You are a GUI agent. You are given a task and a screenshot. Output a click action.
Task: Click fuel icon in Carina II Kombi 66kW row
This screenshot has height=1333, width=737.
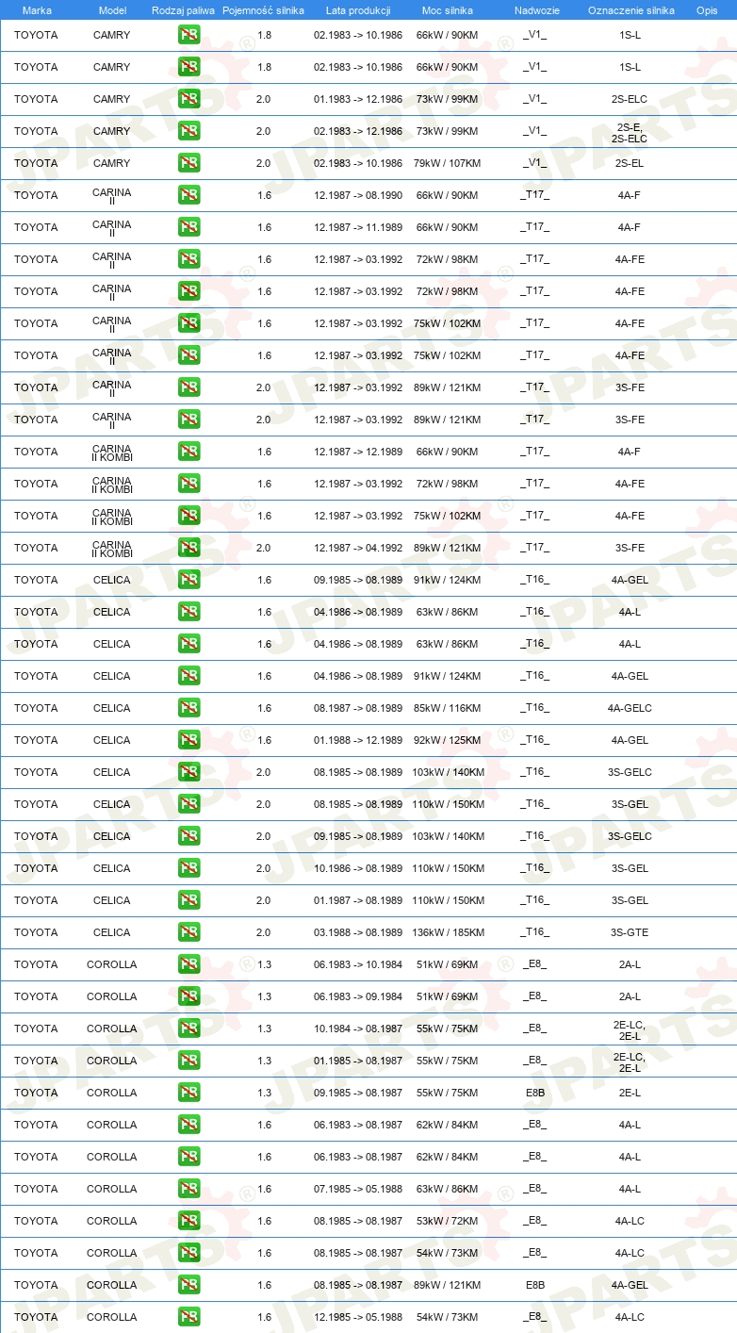pyautogui.click(x=189, y=452)
